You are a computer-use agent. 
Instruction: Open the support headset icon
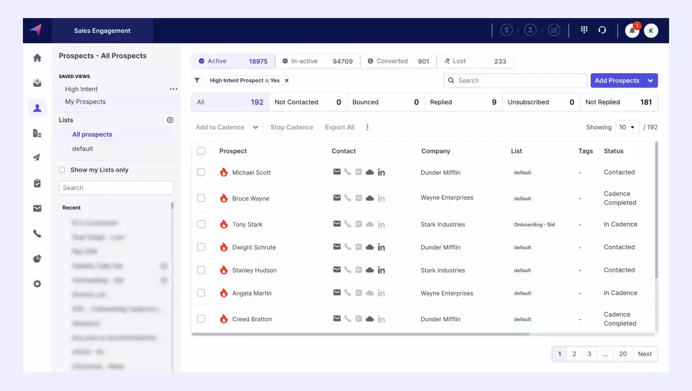[x=602, y=30]
